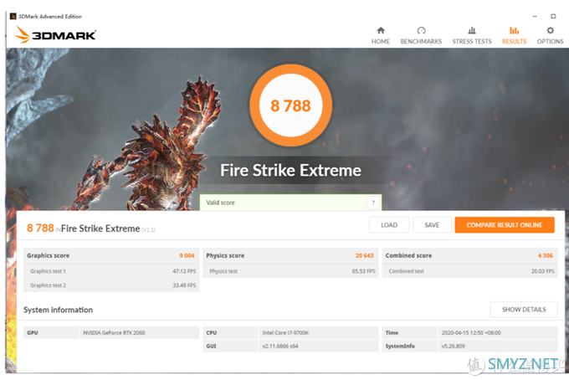
Task: Click COMPARE RESULT ONLINE button
Action: click(x=505, y=225)
